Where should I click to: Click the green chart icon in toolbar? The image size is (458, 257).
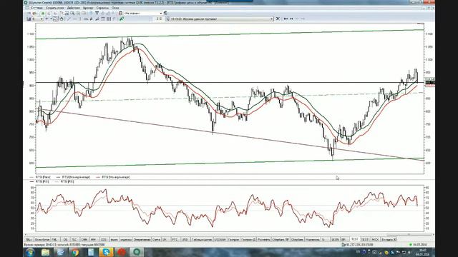(x=122, y=19)
